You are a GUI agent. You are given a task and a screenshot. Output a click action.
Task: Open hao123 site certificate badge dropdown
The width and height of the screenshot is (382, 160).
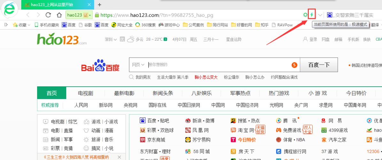click(x=79, y=15)
